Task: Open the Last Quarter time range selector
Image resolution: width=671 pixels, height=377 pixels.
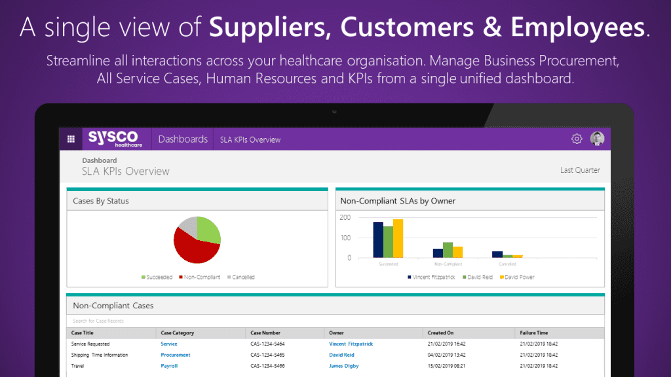Action: (x=581, y=170)
